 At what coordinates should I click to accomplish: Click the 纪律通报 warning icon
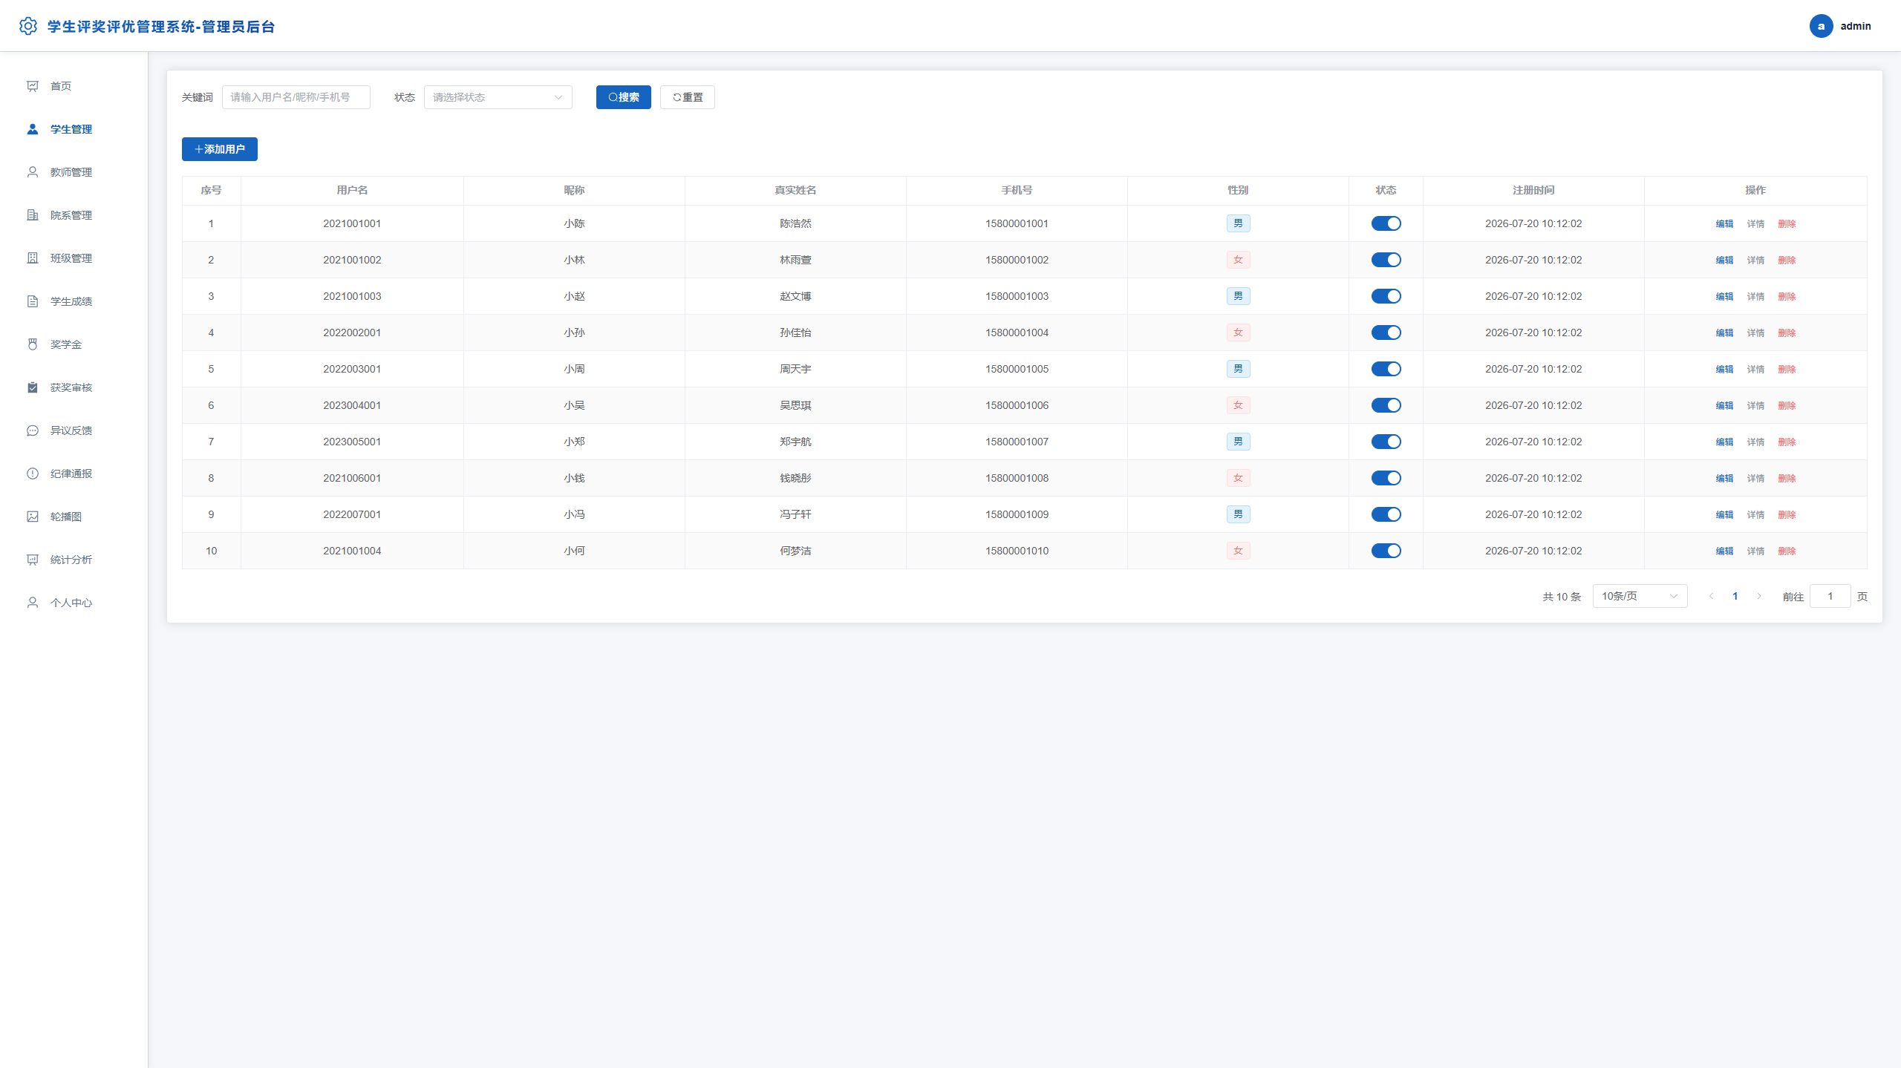[x=33, y=474]
